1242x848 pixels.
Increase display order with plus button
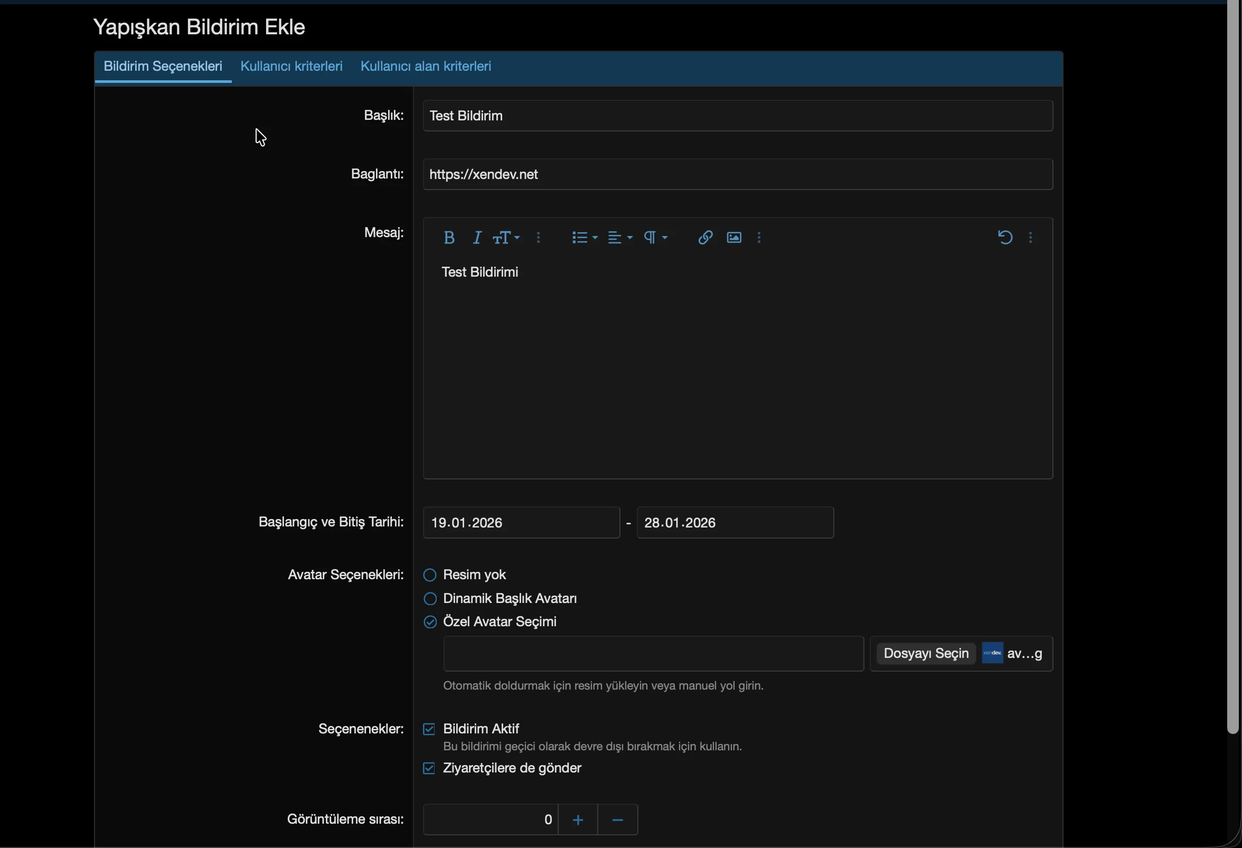click(x=578, y=819)
